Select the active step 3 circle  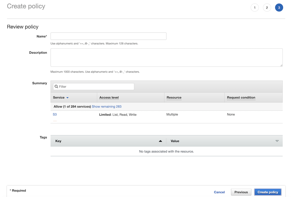point(279,8)
